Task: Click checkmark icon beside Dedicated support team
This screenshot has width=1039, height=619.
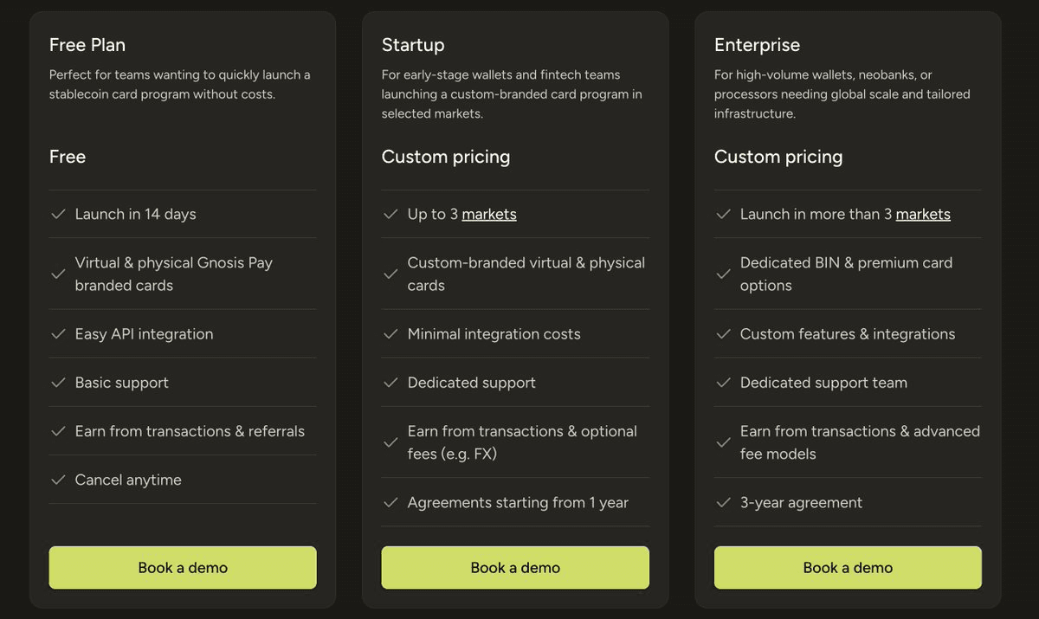Action: click(723, 382)
